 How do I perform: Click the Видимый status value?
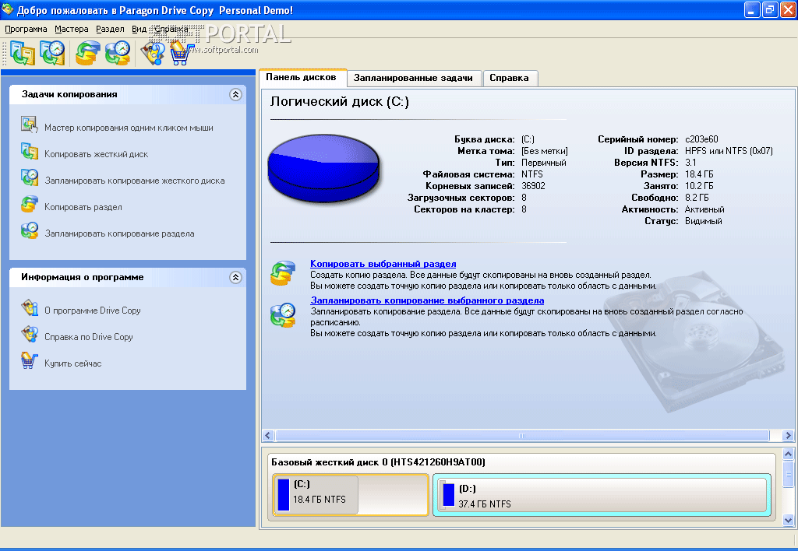[704, 221]
